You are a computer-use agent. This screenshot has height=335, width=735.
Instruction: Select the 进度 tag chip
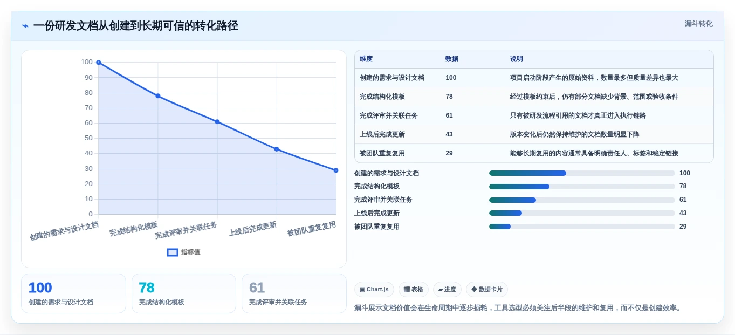click(447, 290)
